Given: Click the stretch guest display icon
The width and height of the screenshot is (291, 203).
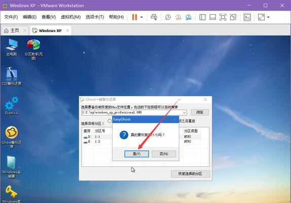Looking at the screenshot, I should [261, 17].
